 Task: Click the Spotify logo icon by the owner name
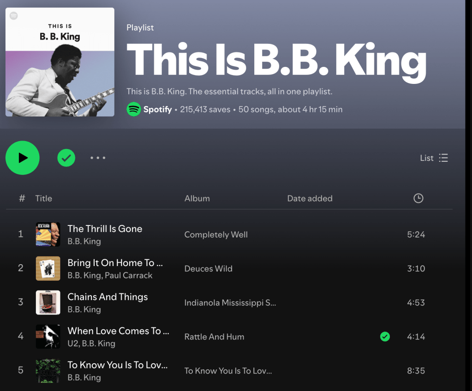[x=134, y=109]
